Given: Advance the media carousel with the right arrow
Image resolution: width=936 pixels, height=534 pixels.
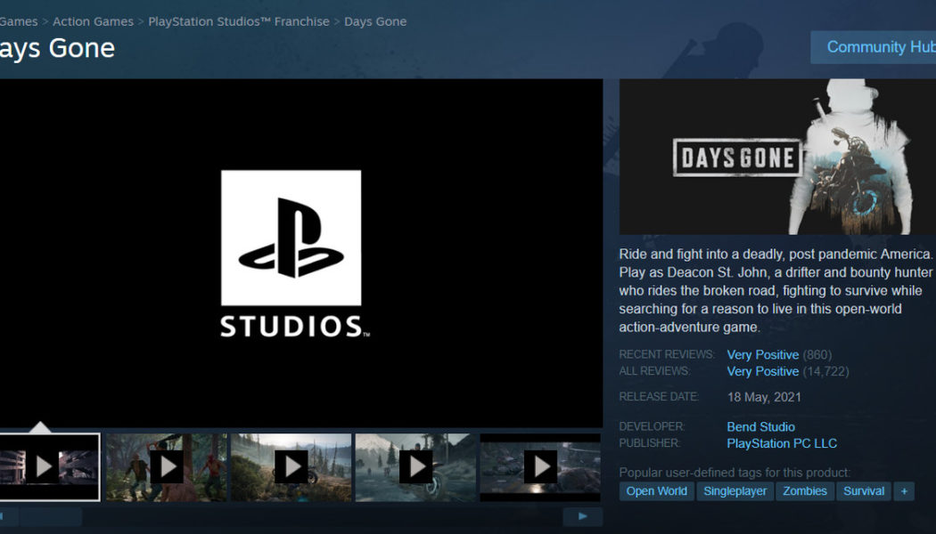Looking at the screenshot, I should pos(581,515).
